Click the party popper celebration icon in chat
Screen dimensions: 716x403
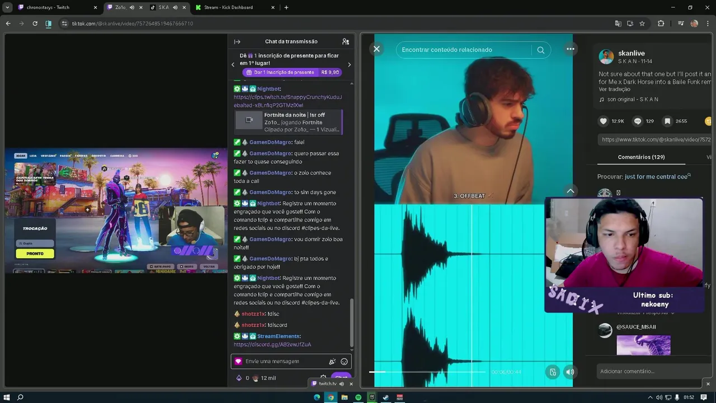point(332,362)
